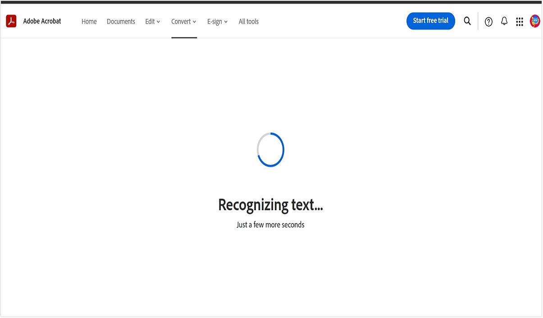Open the Adobe apps grid icon

pyautogui.click(x=520, y=21)
